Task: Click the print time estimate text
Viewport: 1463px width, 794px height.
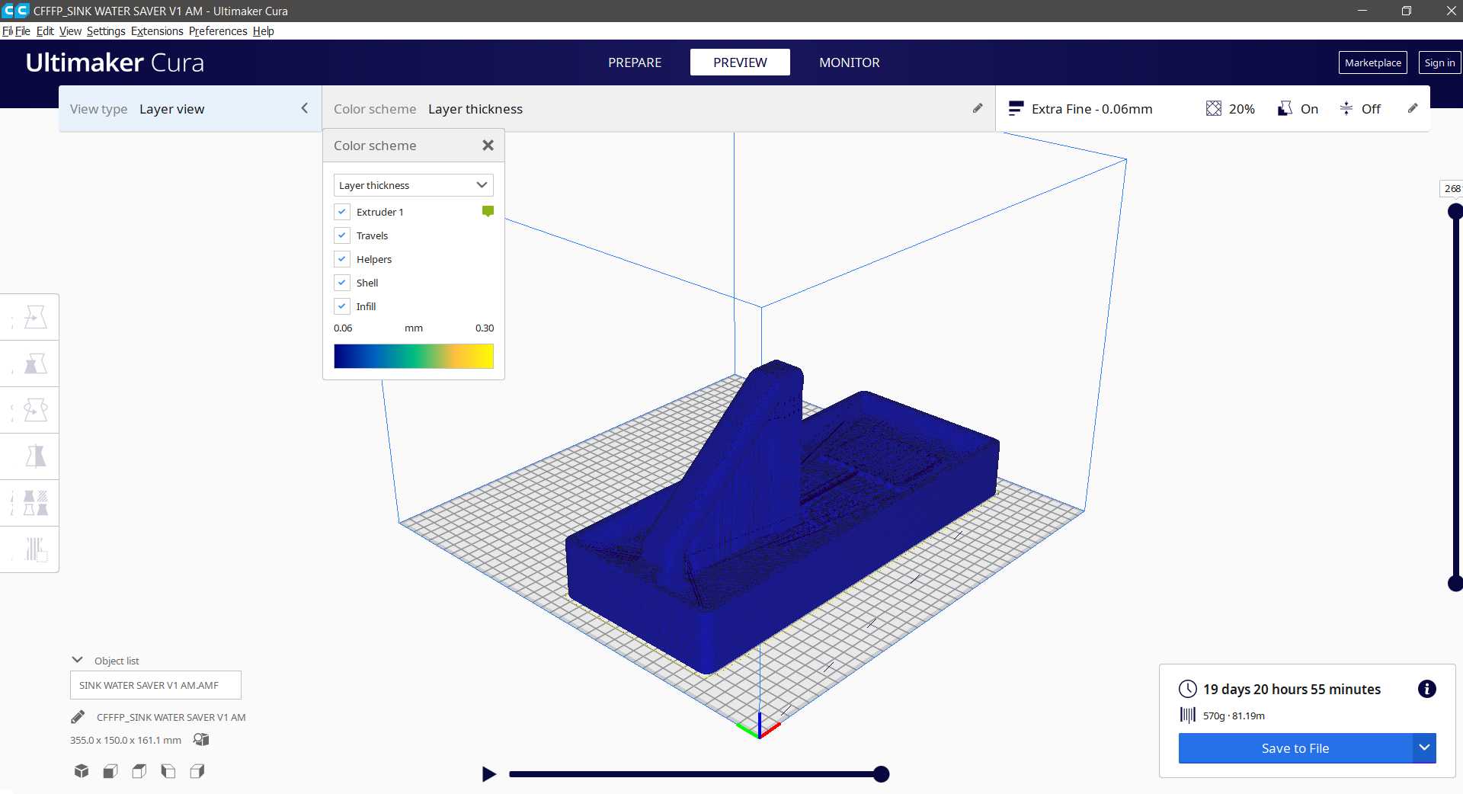Action: click(x=1292, y=689)
